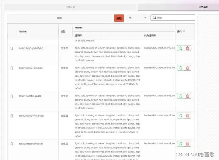Click negative prompt of task(1bbhbc7c0ruhdjr)
Viewport: 219px width, 160px height.
pyautogui.click(x=159, y=68)
